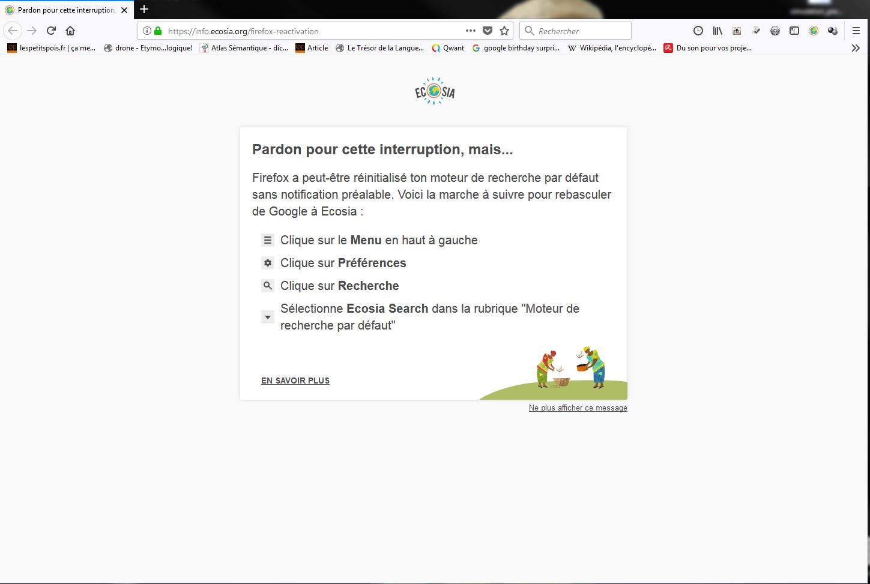Show site information for the page
The width and height of the screenshot is (870, 584).
[147, 31]
